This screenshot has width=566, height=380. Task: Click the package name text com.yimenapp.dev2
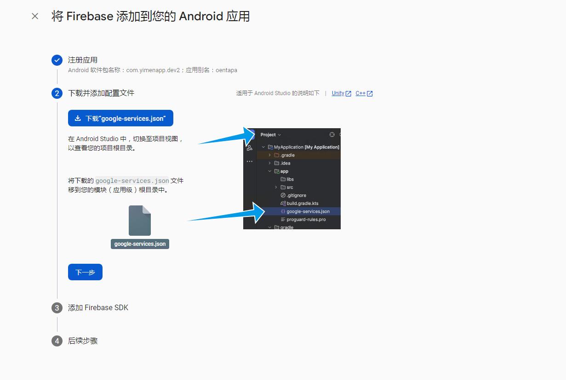[153, 70]
